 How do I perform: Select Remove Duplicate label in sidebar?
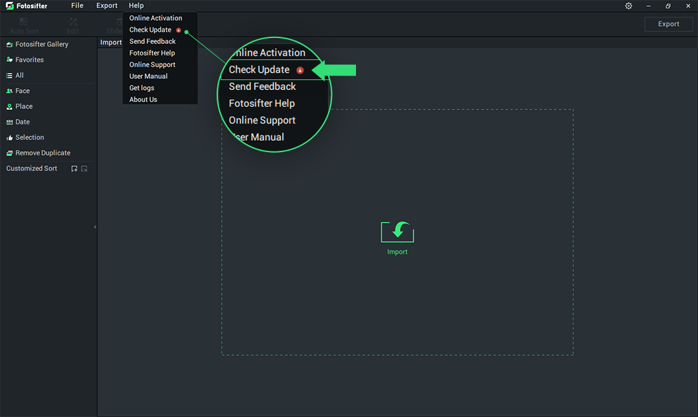[43, 153]
